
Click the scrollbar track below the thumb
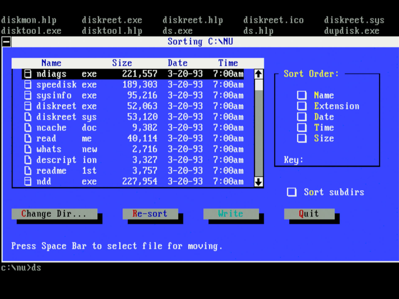(x=258, y=134)
